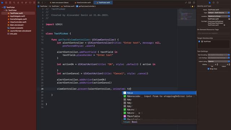Open the Text Encoding dropdown
Image resolution: width=231 pixels, height=130 pixels.
(219, 55)
